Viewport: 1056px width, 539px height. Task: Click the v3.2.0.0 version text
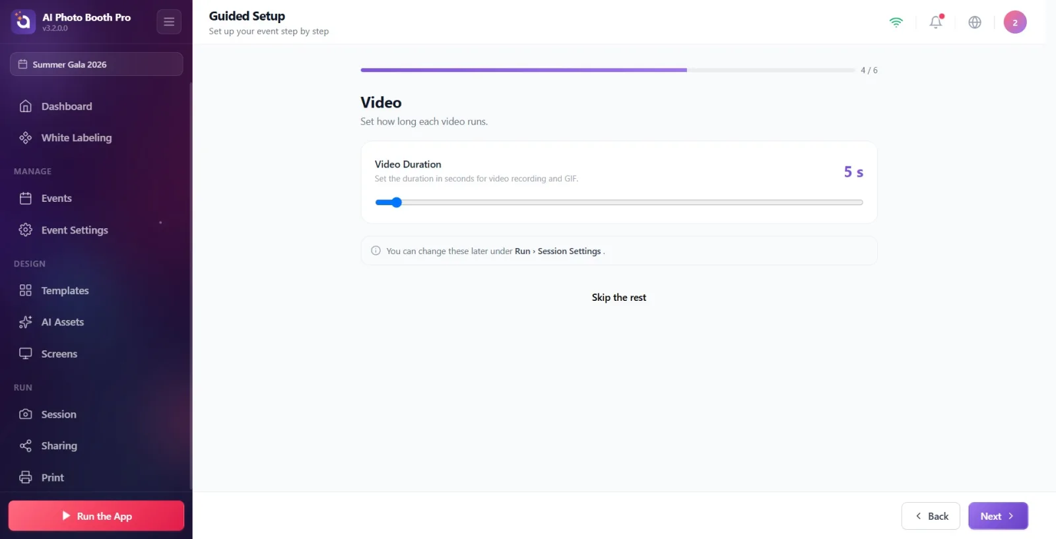tap(55, 28)
